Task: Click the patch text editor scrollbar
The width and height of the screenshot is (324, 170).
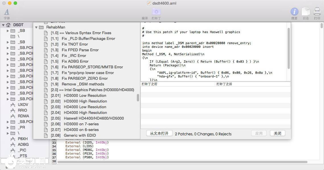Action: coord(288,48)
